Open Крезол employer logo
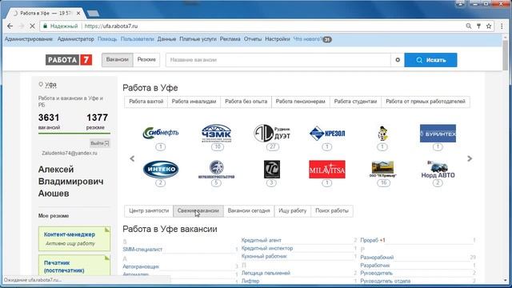The width and height of the screenshot is (512, 288). pos(327,134)
